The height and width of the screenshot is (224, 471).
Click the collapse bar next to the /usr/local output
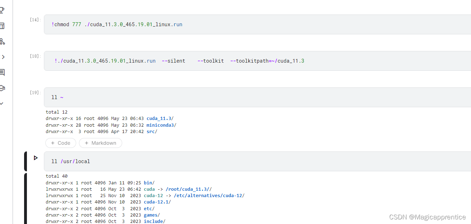[x=25, y=198]
